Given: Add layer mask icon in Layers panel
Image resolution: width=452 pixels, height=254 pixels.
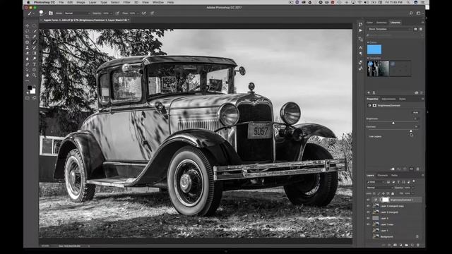Looking at the screenshot, I should coord(395,245).
